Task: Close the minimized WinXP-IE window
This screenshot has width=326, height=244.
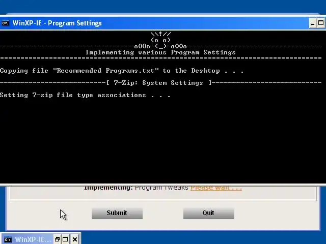Action: pos(75,239)
